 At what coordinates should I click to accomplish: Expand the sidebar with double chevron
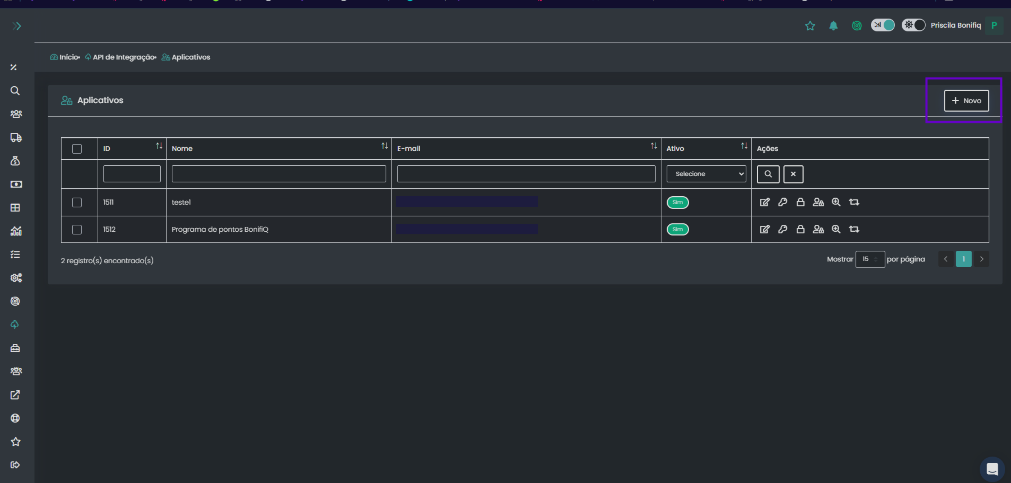tap(16, 26)
